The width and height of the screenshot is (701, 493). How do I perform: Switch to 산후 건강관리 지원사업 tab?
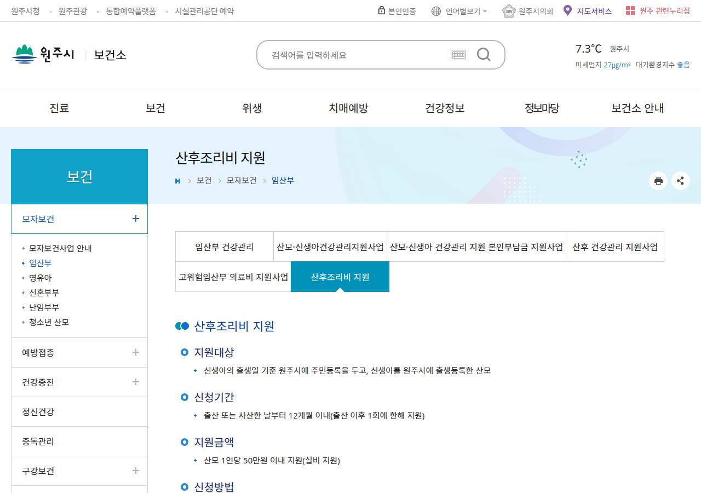click(x=615, y=246)
